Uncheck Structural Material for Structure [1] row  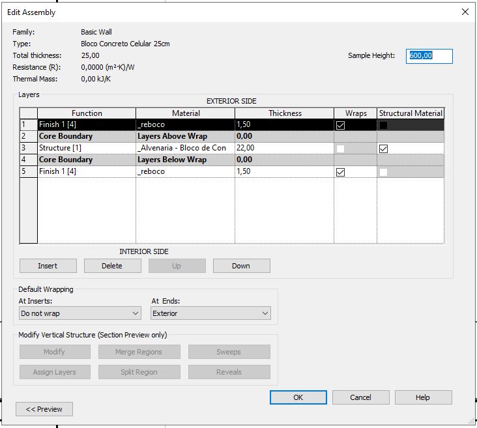[383, 149]
